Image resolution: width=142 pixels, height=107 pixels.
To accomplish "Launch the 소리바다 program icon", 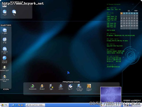I will [x=61, y=87].
